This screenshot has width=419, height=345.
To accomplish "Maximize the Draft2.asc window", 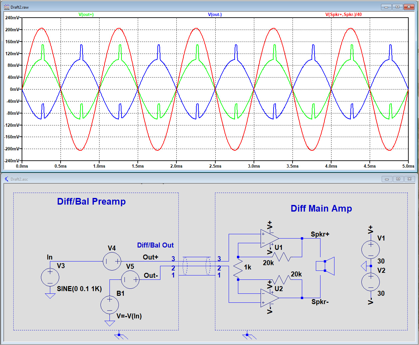I will (398, 179).
